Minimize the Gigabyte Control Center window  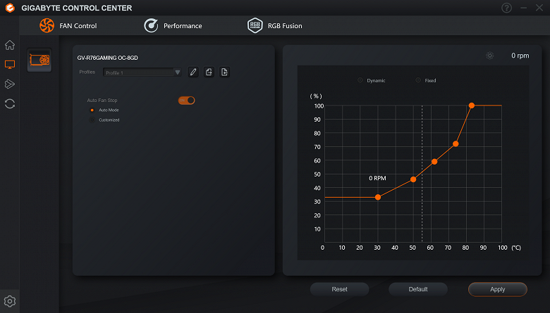pyautogui.click(x=524, y=8)
